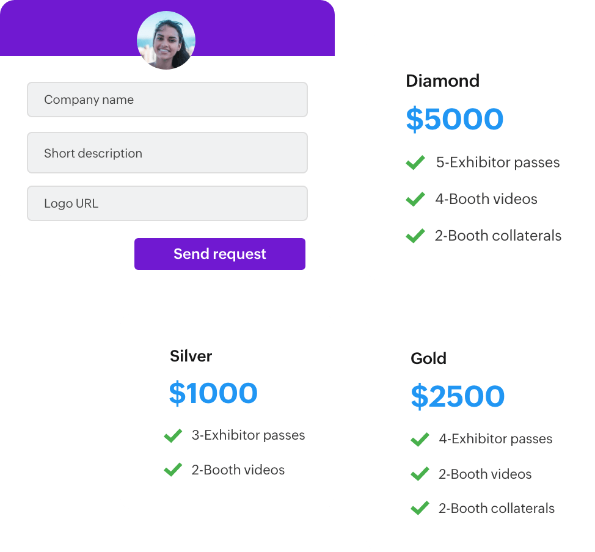The image size is (595, 552).
Task: Click the Gold 2-Booth videos checkmark
Action: point(420,474)
